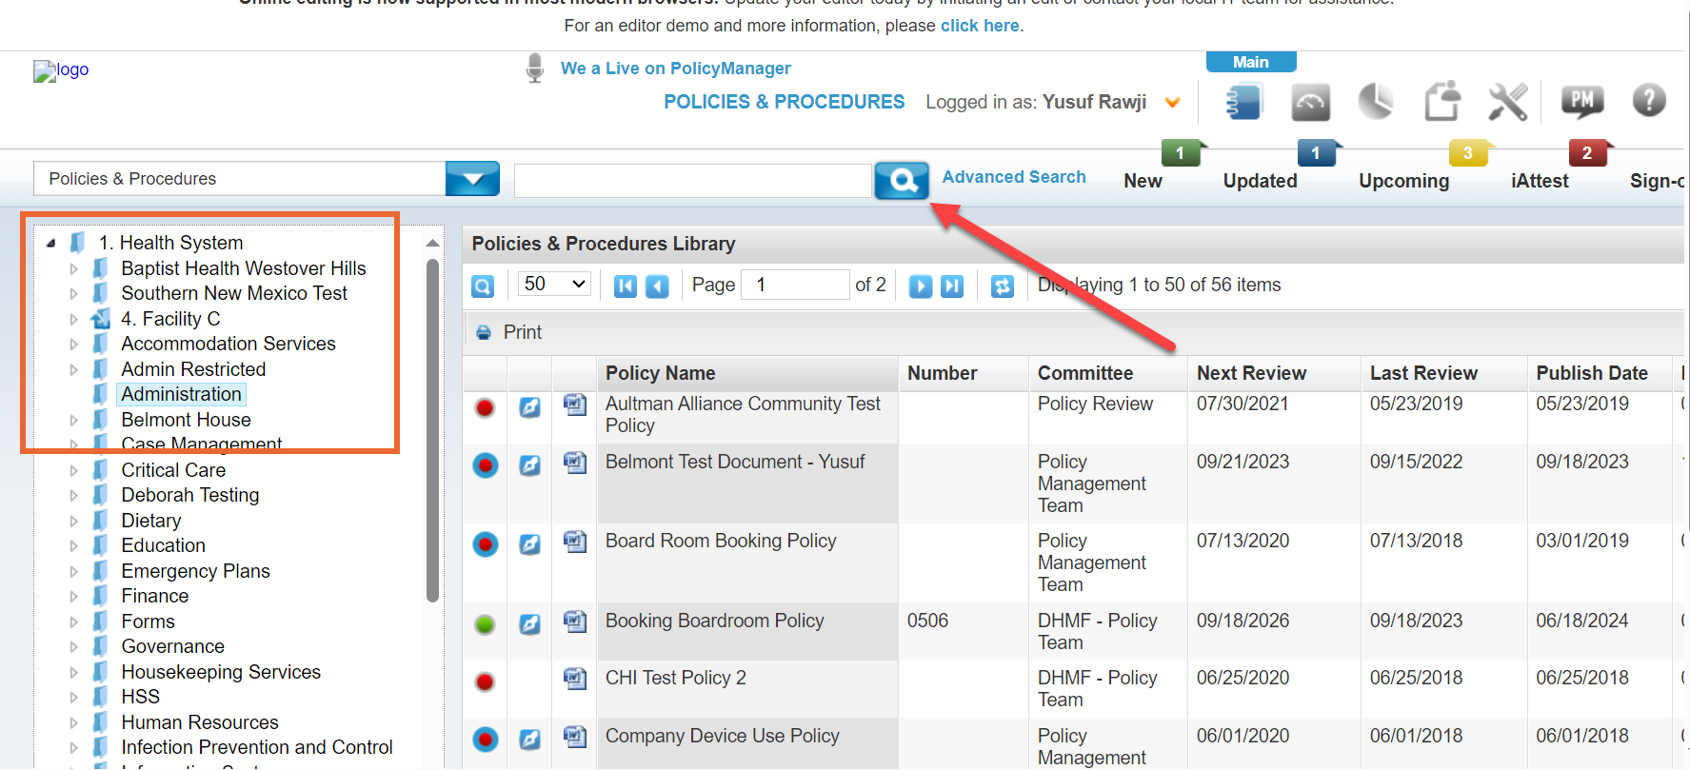
Task: Select the Human Resources folder
Action: [x=200, y=722]
